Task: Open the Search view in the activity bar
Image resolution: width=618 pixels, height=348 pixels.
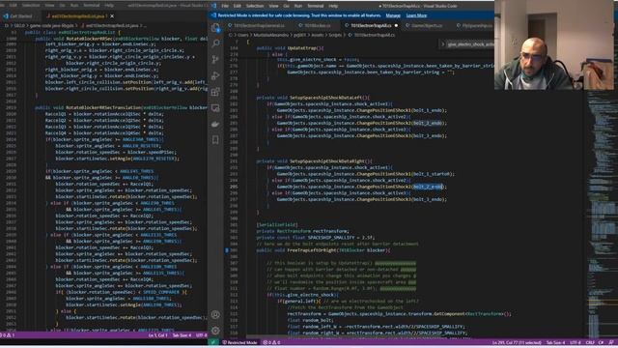Action: [x=215, y=43]
